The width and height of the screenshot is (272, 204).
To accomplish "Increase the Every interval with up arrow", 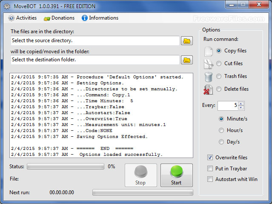I will (x=241, y=103).
